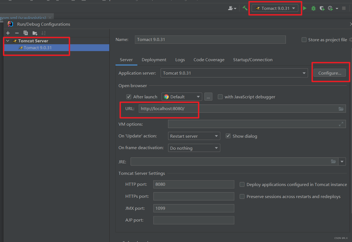
Task: Select Tomact 9.0.31 in configuration tree
Action: (56, 48)
